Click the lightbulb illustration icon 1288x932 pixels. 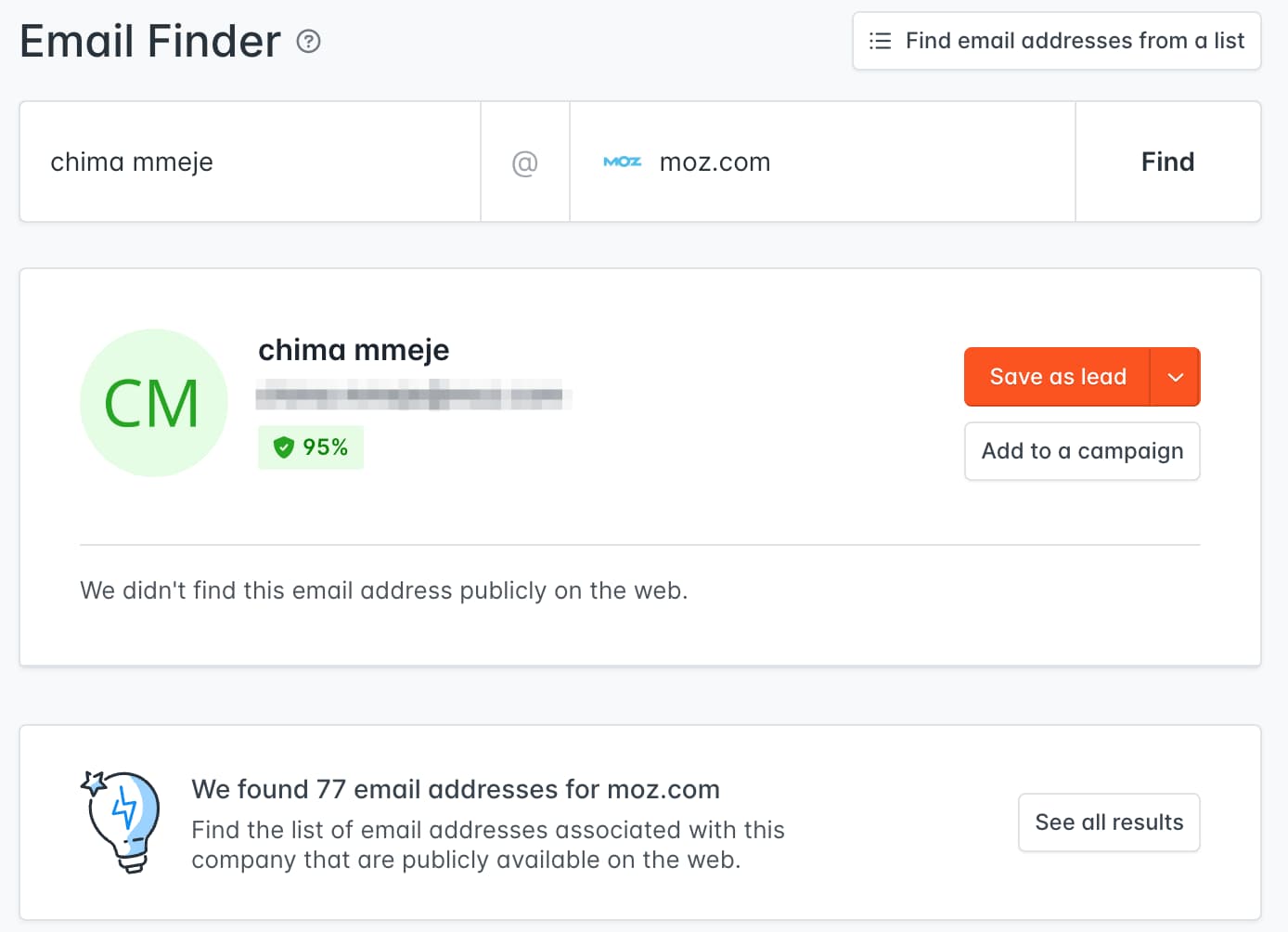click(122, 822)
